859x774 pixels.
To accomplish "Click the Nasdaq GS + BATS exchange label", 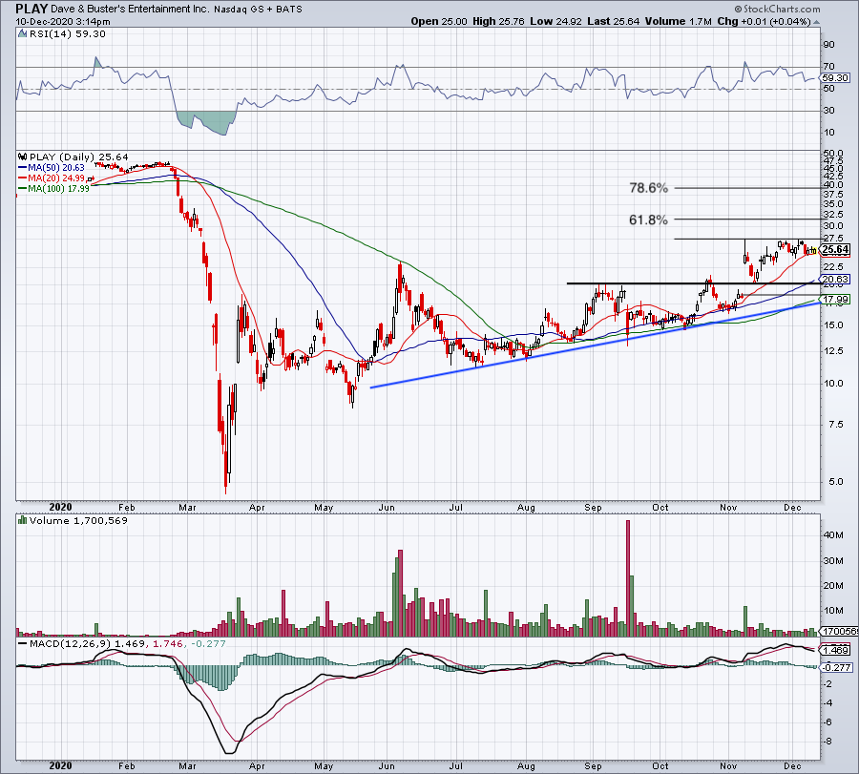I will click(258, 10).
